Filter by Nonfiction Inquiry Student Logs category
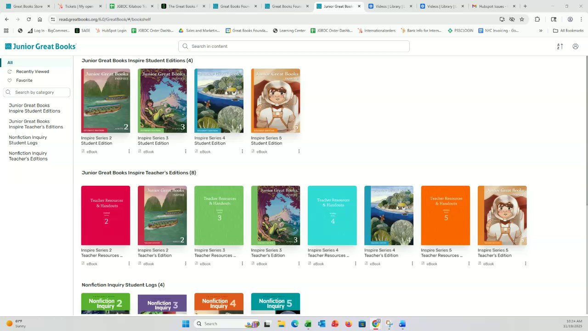Viewport: 588px width, 331px height. [x=28, y=140]
